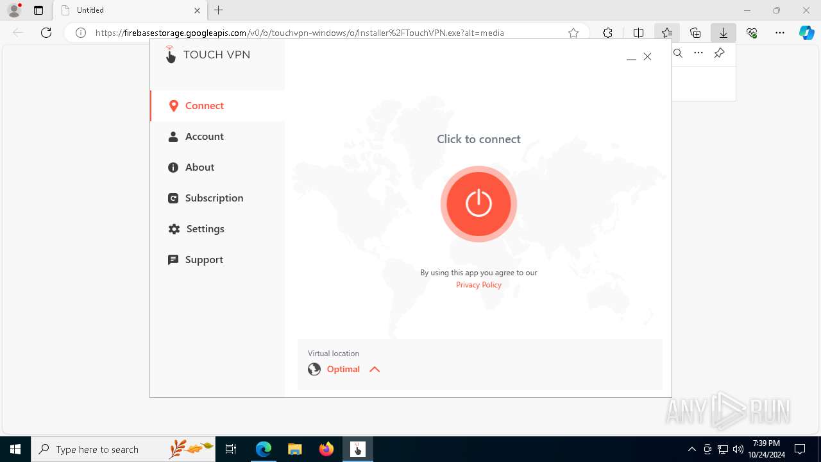The width and height of the screenshot is (821, 462).
Task: Open downloads panel more options
Action: [698, 53]
